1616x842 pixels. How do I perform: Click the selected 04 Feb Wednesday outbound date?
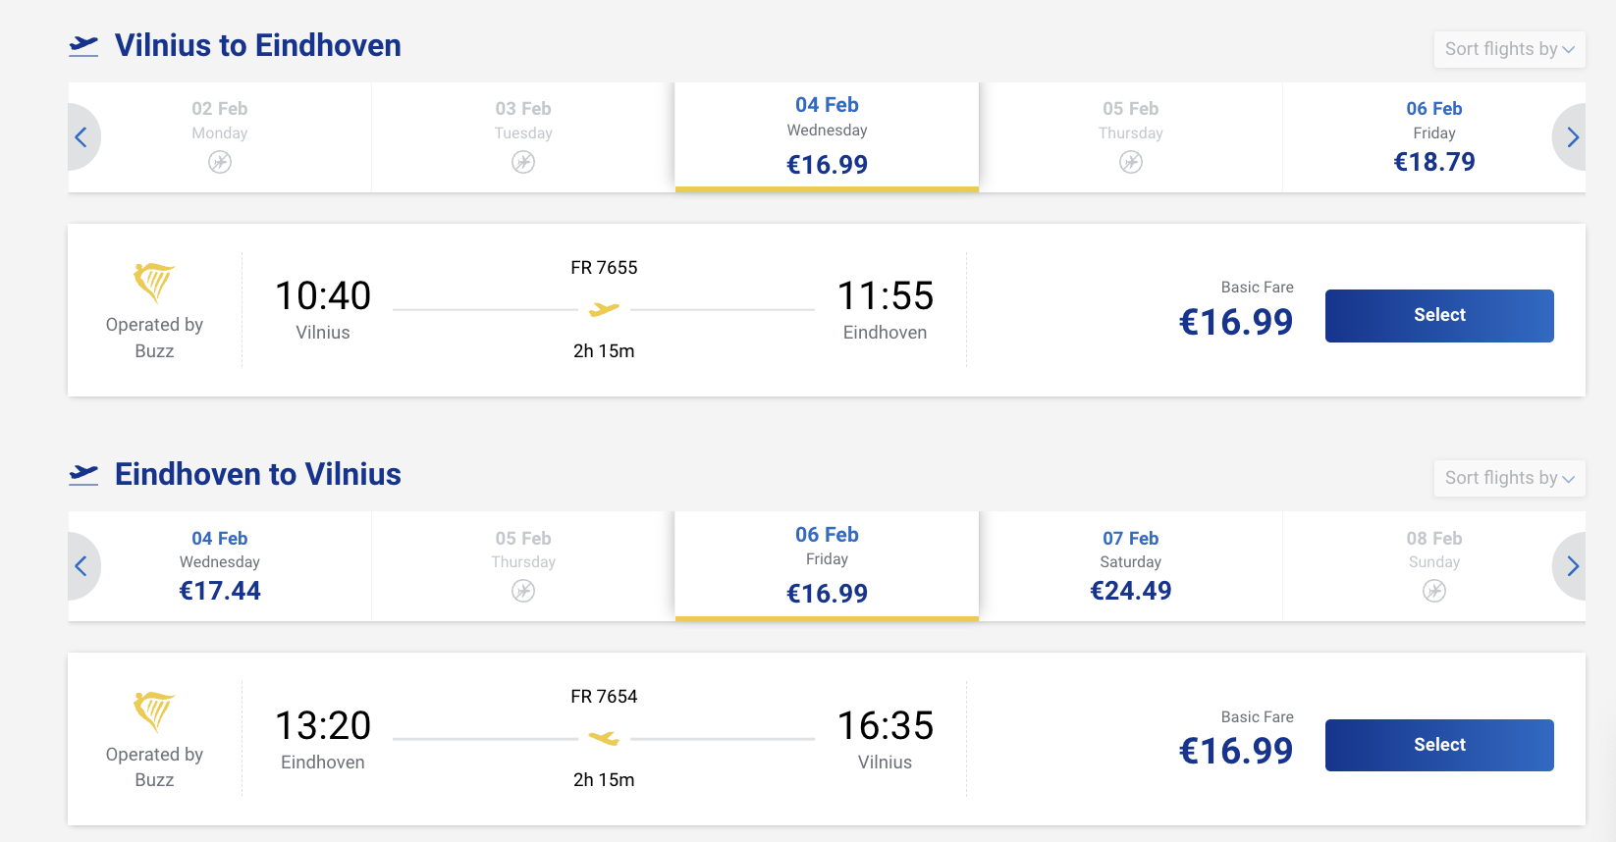(827, 136)
